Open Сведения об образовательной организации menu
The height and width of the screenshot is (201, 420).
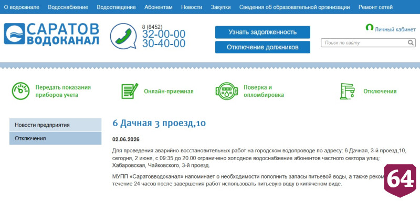coord(295,7)
